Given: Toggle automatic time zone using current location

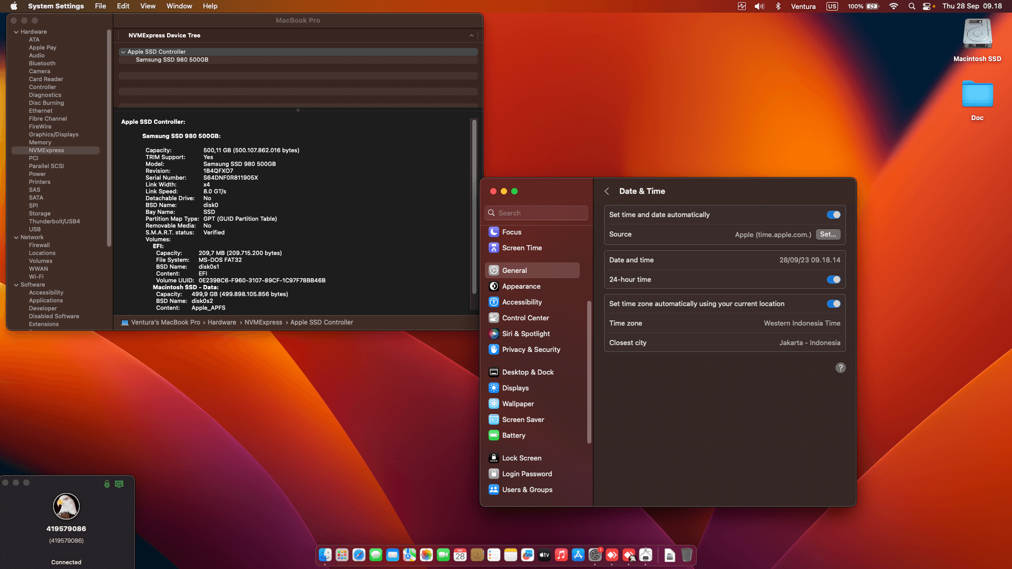Looking at the screenshot, I should (833, 303).
